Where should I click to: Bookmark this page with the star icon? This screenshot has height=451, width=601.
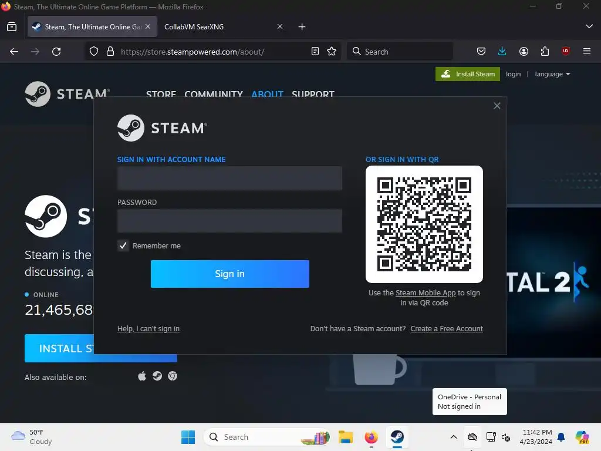tap(332, 52)
